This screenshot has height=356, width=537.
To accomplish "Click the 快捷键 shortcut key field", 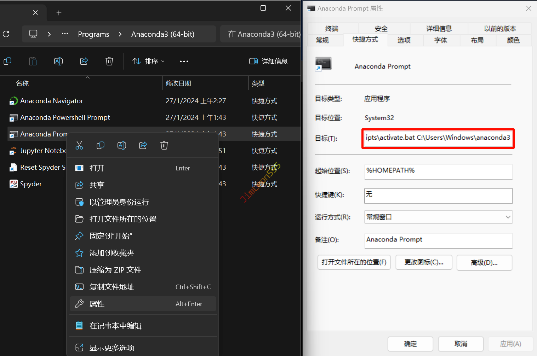I will (x=438, y=195).
